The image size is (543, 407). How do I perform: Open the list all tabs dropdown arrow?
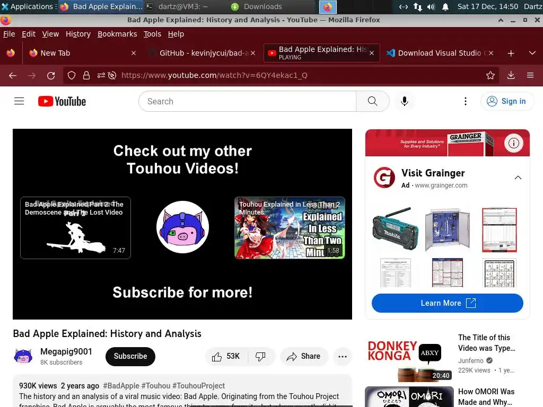(x=532, y=54)
